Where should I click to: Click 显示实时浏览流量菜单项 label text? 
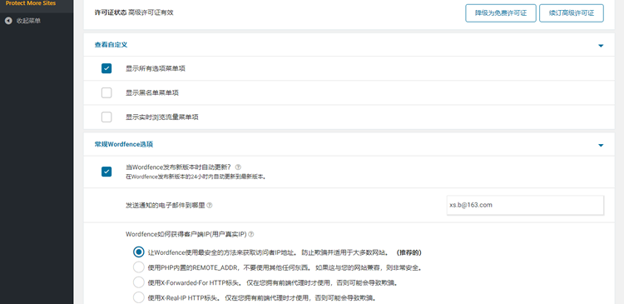pyautogui.click(x=162, y=117)
